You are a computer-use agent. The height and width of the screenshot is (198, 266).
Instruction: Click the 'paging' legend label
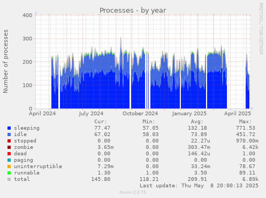(24, 160)
